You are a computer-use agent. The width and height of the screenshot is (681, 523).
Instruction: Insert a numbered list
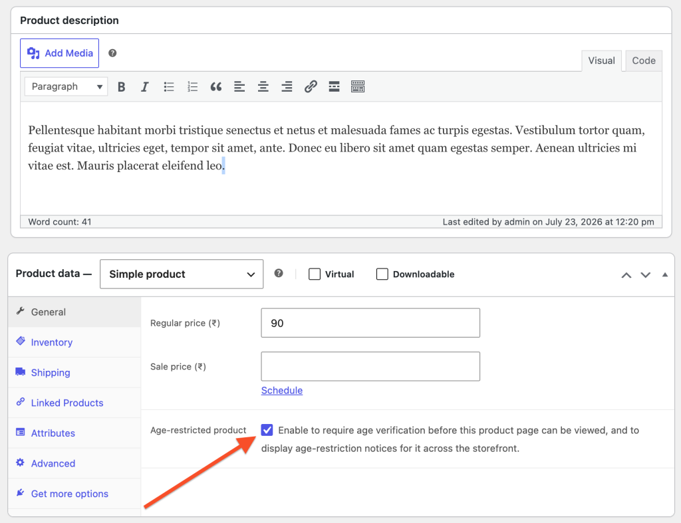pos(192,87)
